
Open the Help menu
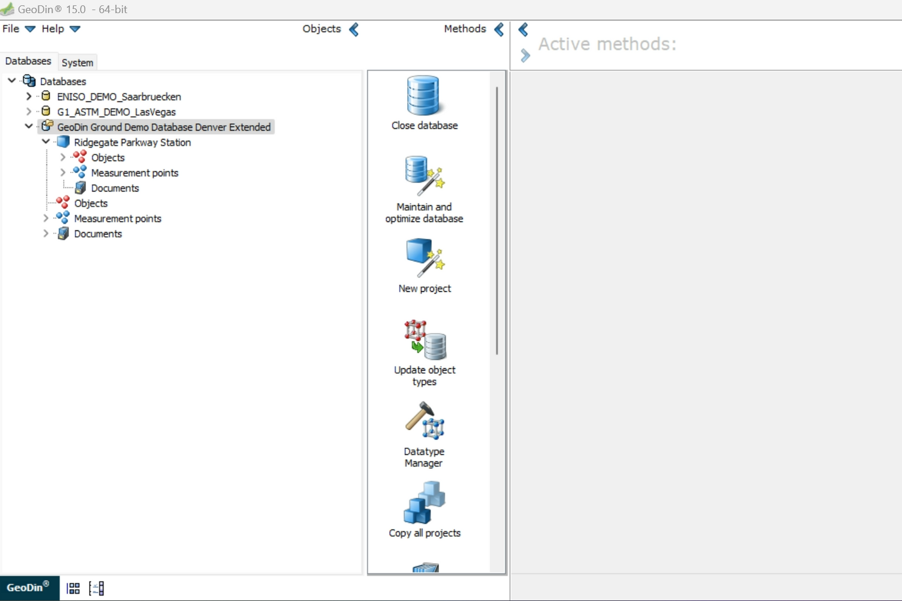[x=60, y=29]
